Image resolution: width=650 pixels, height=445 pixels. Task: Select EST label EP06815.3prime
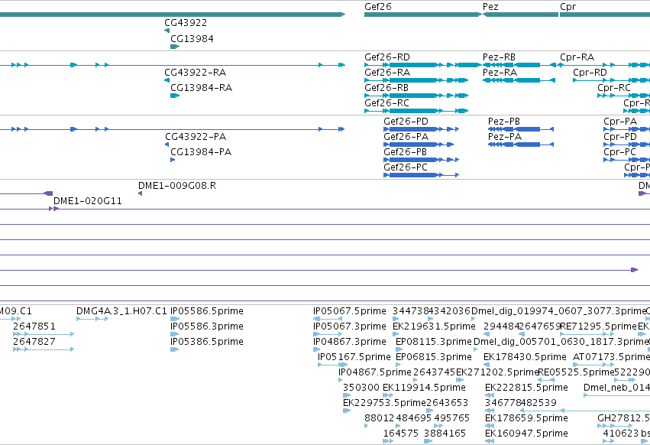434,357
